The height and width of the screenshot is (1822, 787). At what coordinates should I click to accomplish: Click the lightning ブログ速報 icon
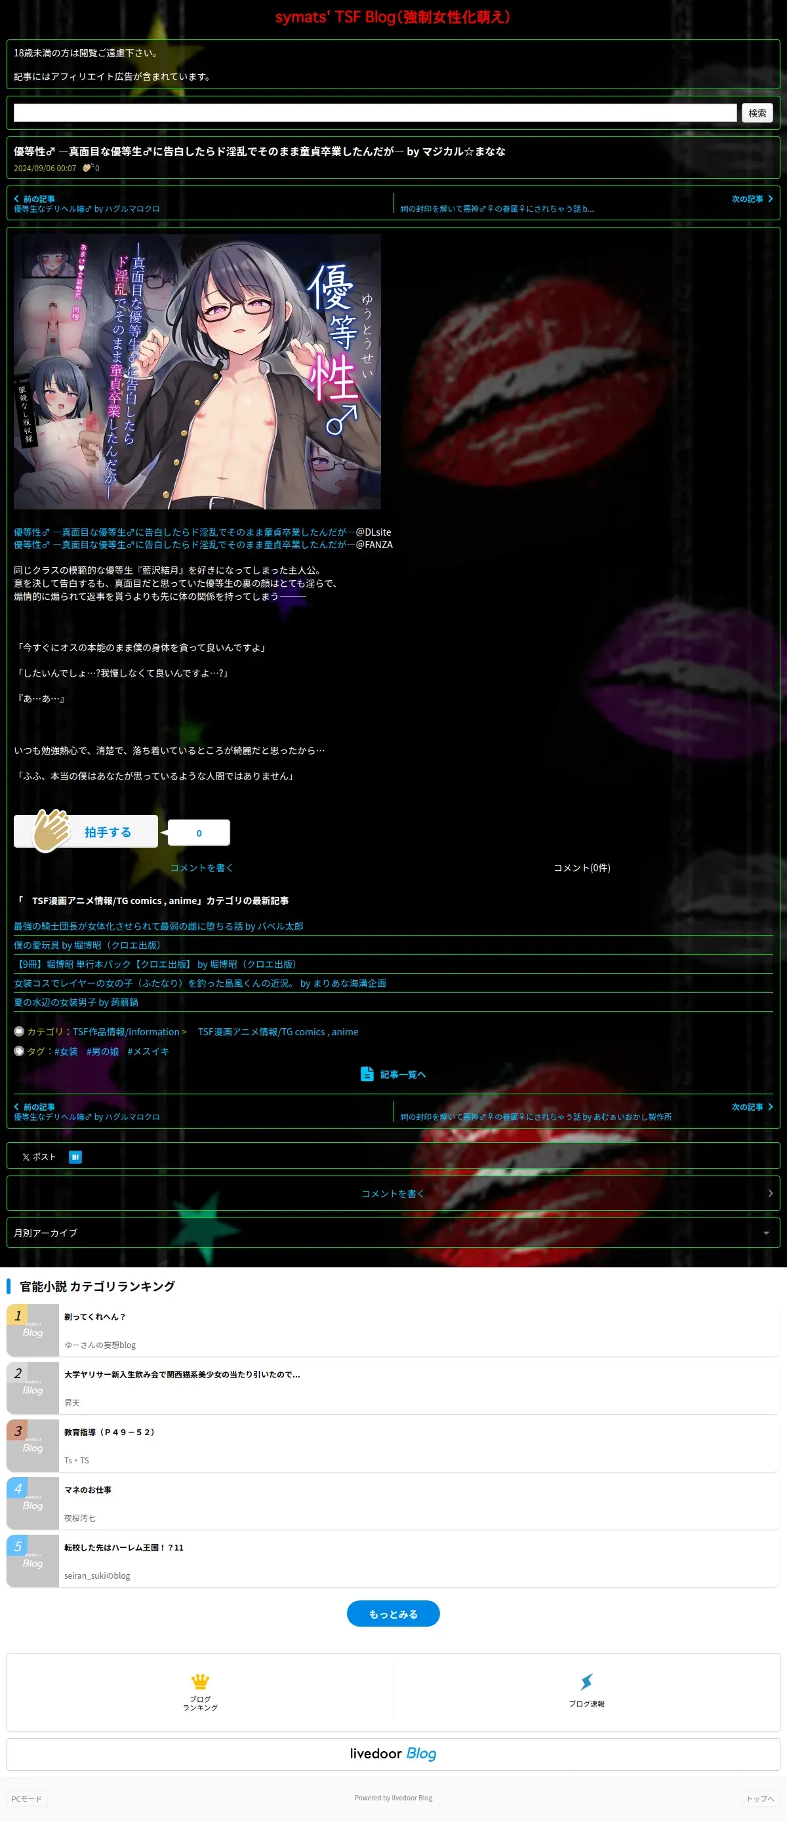(x=587, y=1682)
